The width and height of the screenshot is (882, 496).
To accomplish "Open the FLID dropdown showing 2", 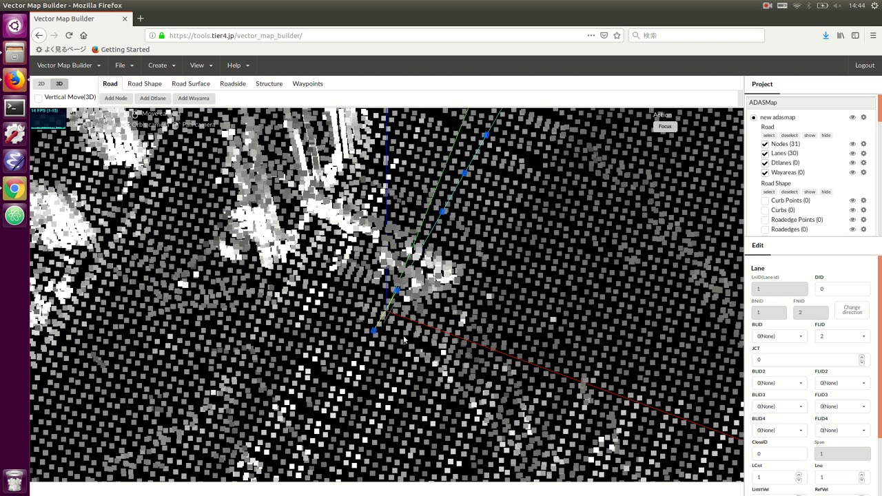I will [842, 336].
